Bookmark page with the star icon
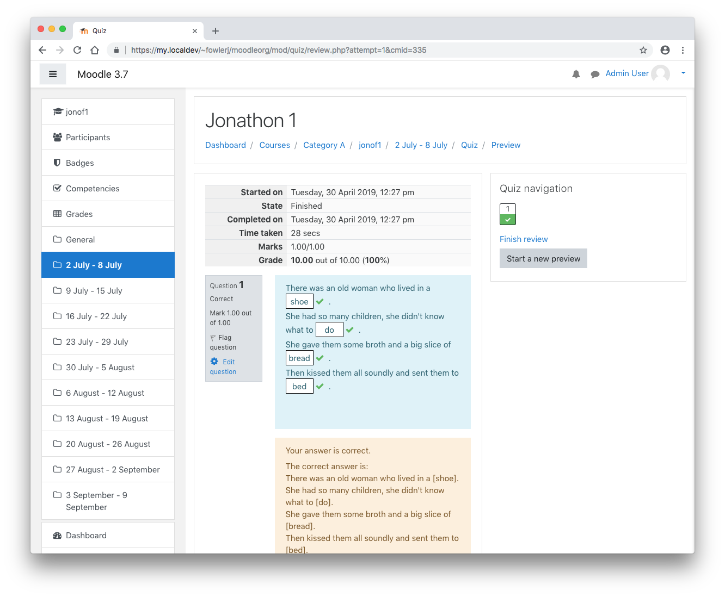The width and height of the screenshot is (725, 597). pyautogui.click(x=643, y=50)
